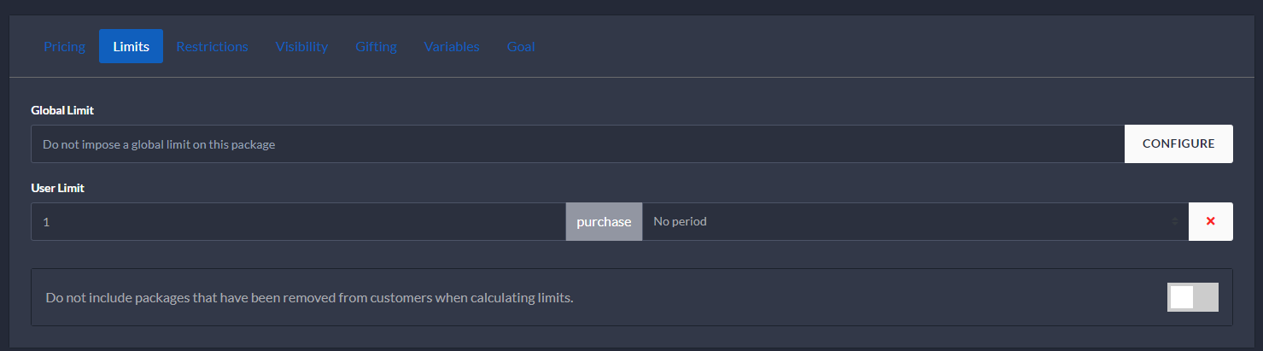
Task: Select the Limits tab
Action: [131, 46]
